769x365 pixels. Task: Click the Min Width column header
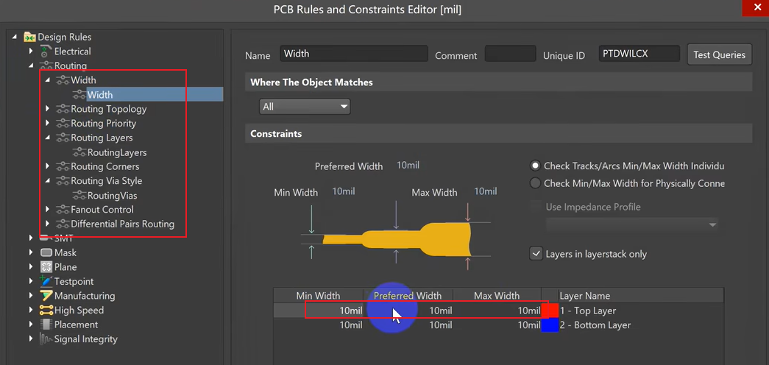pos(319,296)
